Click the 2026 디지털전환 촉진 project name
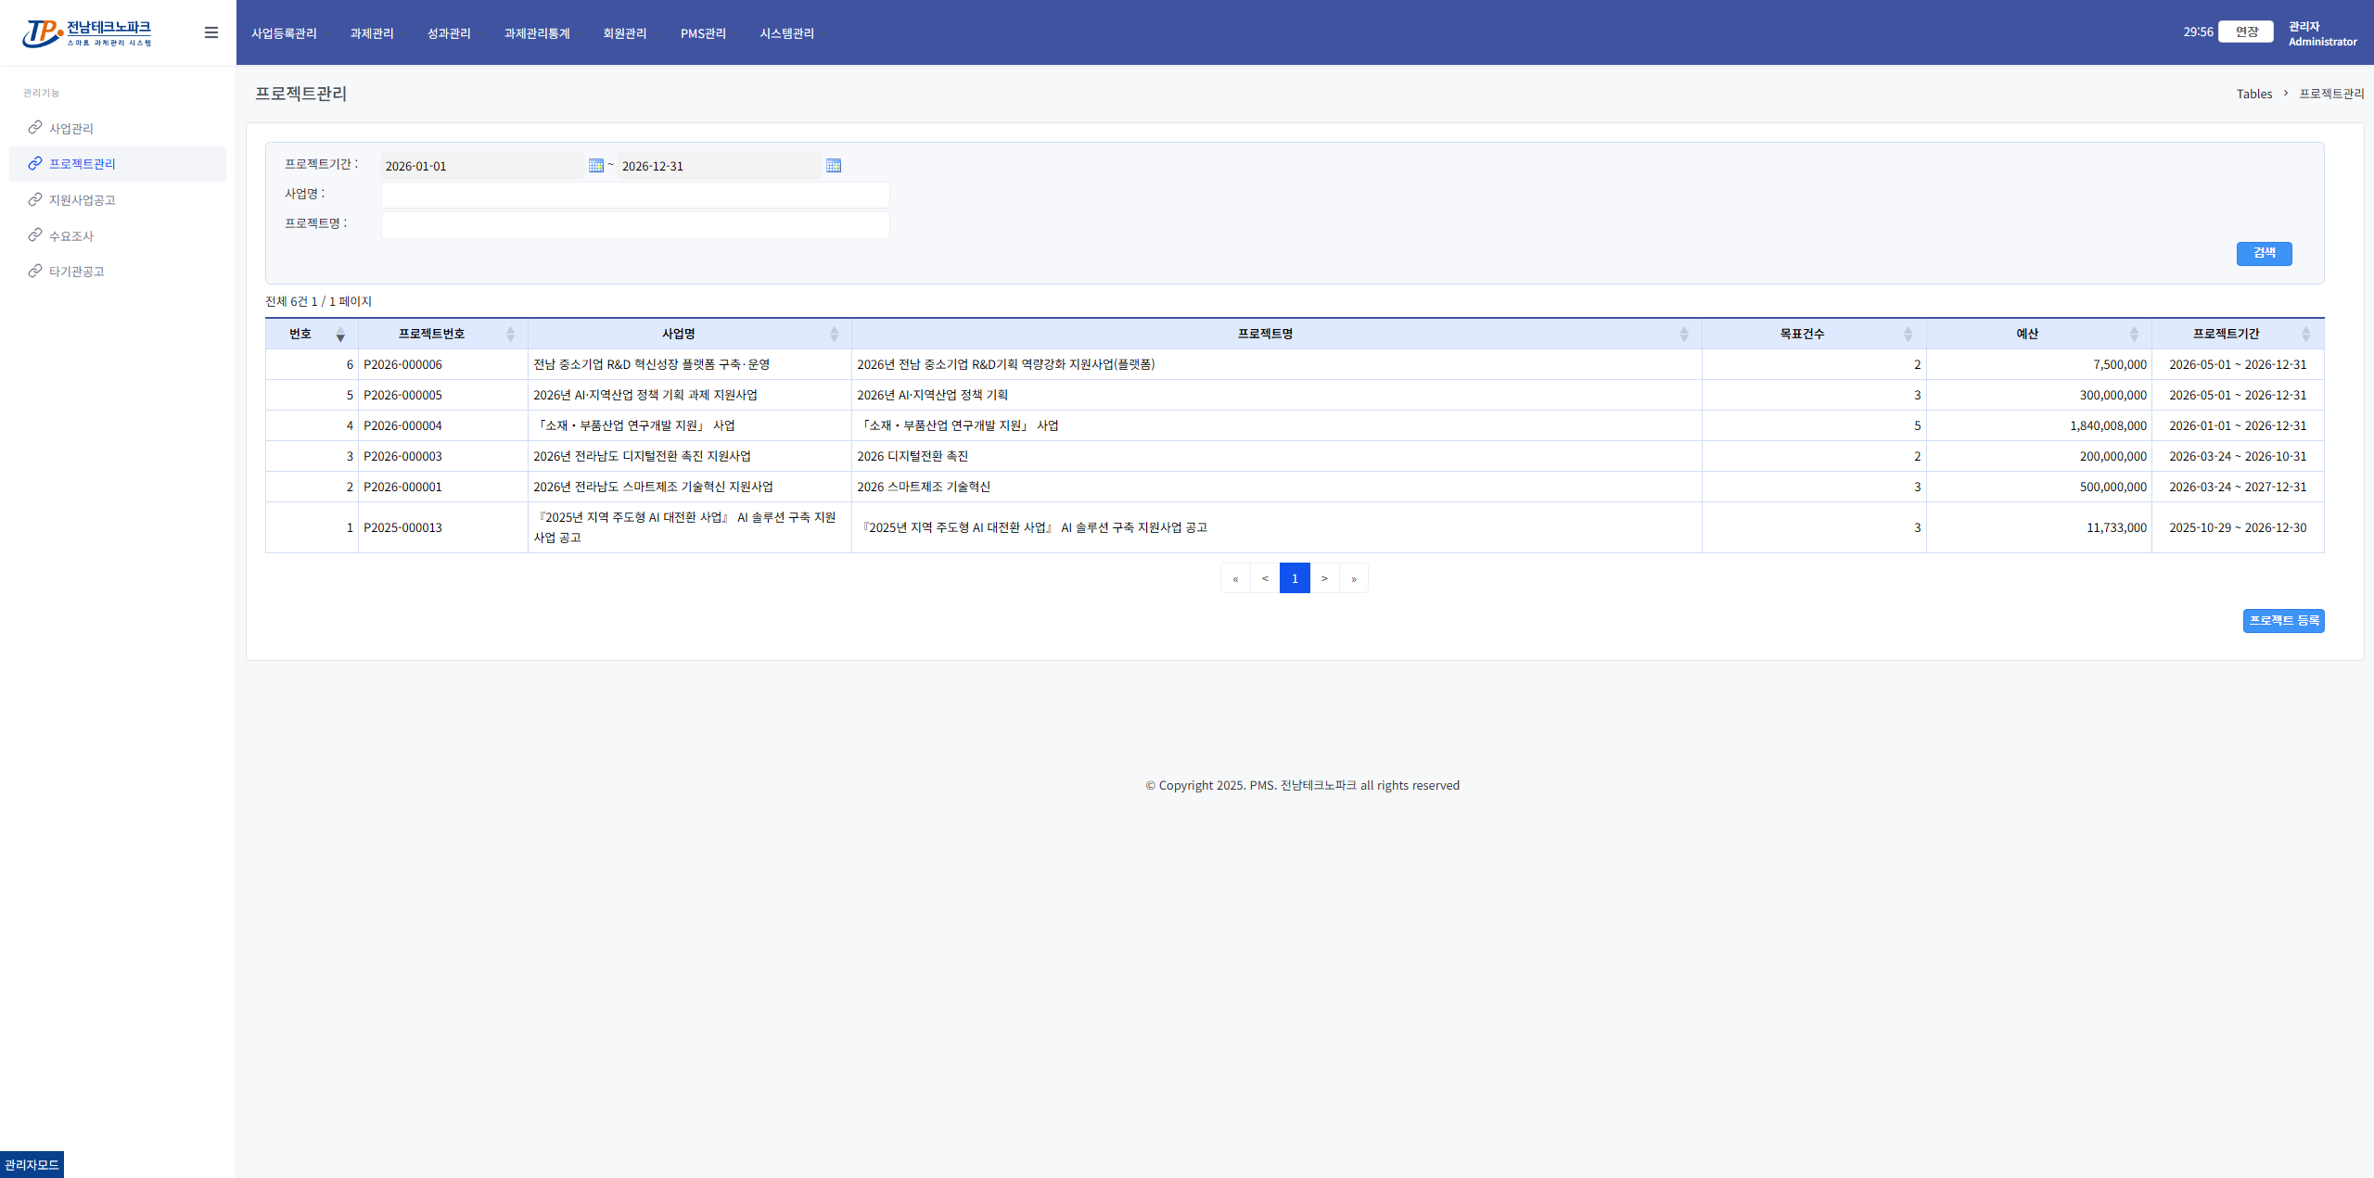2374x1178 pixels. coord(913,456)
